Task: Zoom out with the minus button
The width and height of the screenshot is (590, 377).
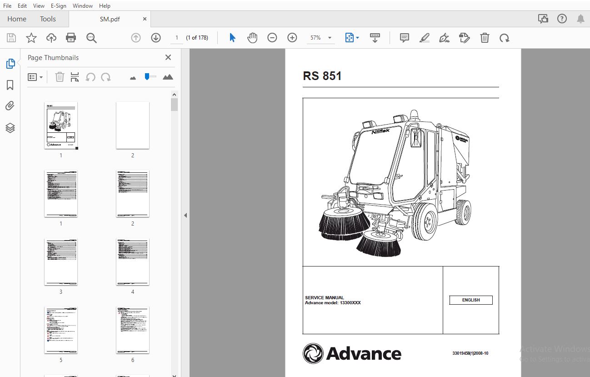Action: 272,38
